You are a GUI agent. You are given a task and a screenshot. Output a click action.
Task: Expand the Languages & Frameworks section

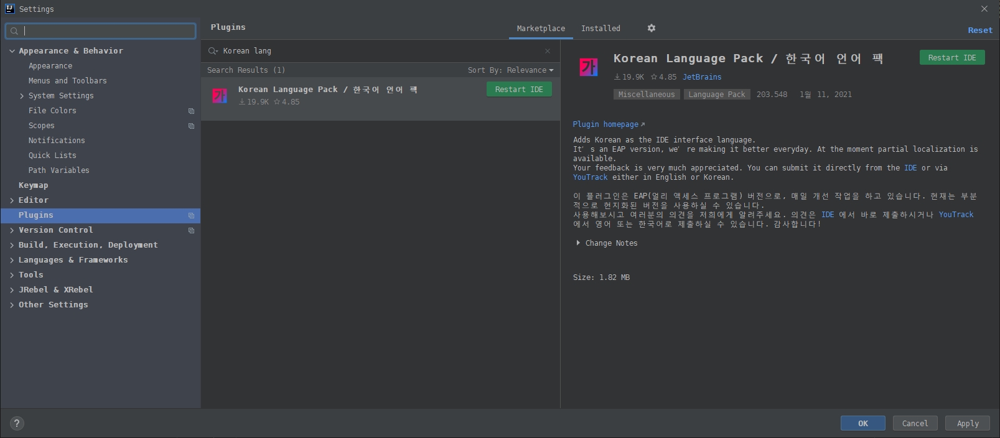12,260
